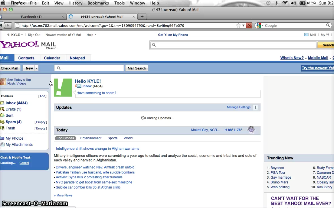The height and width of the screenshot is (208, 334).
Task: Close the Facebook (1) tab
Action: pos(63,17)
